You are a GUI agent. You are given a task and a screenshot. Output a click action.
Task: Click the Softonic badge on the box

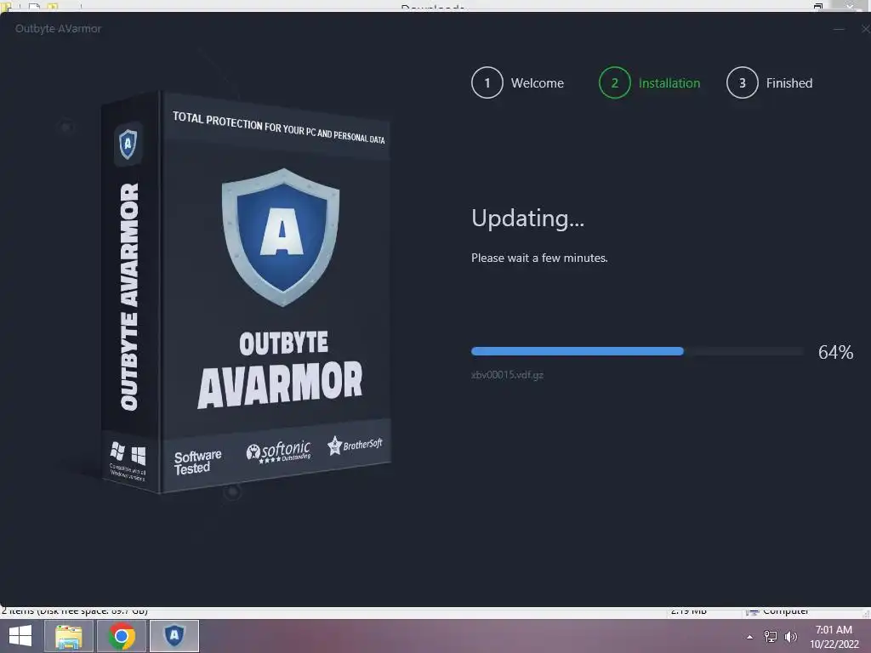[x=278, y=451]
